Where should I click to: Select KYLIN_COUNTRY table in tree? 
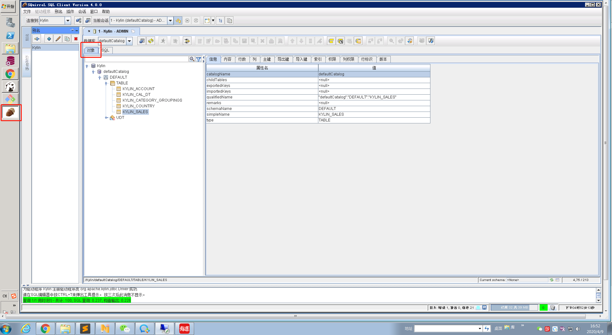(138, 106)
